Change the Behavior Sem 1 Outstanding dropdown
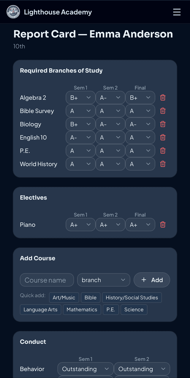 tap(85, 369)
